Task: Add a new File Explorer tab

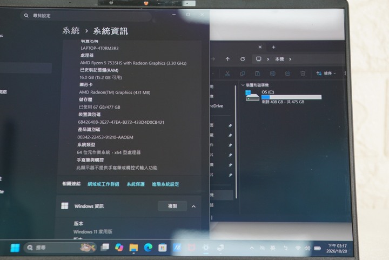Action: (273, 47)
